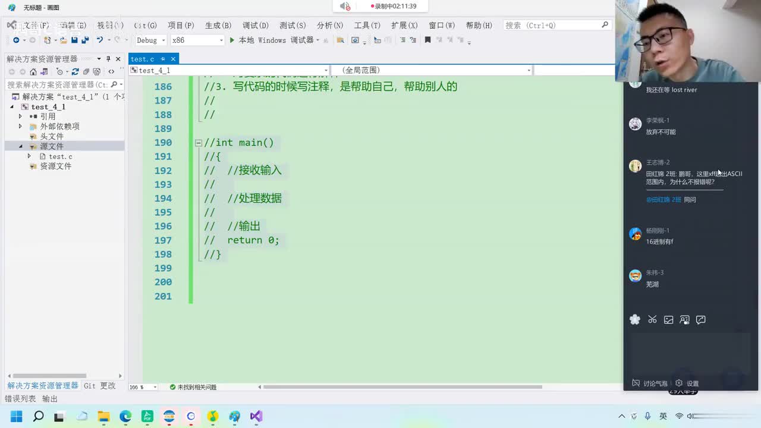The image size is (761, 428).
Task: Click the collapse all icon in Solution Explorer
Action: (86, 71)
